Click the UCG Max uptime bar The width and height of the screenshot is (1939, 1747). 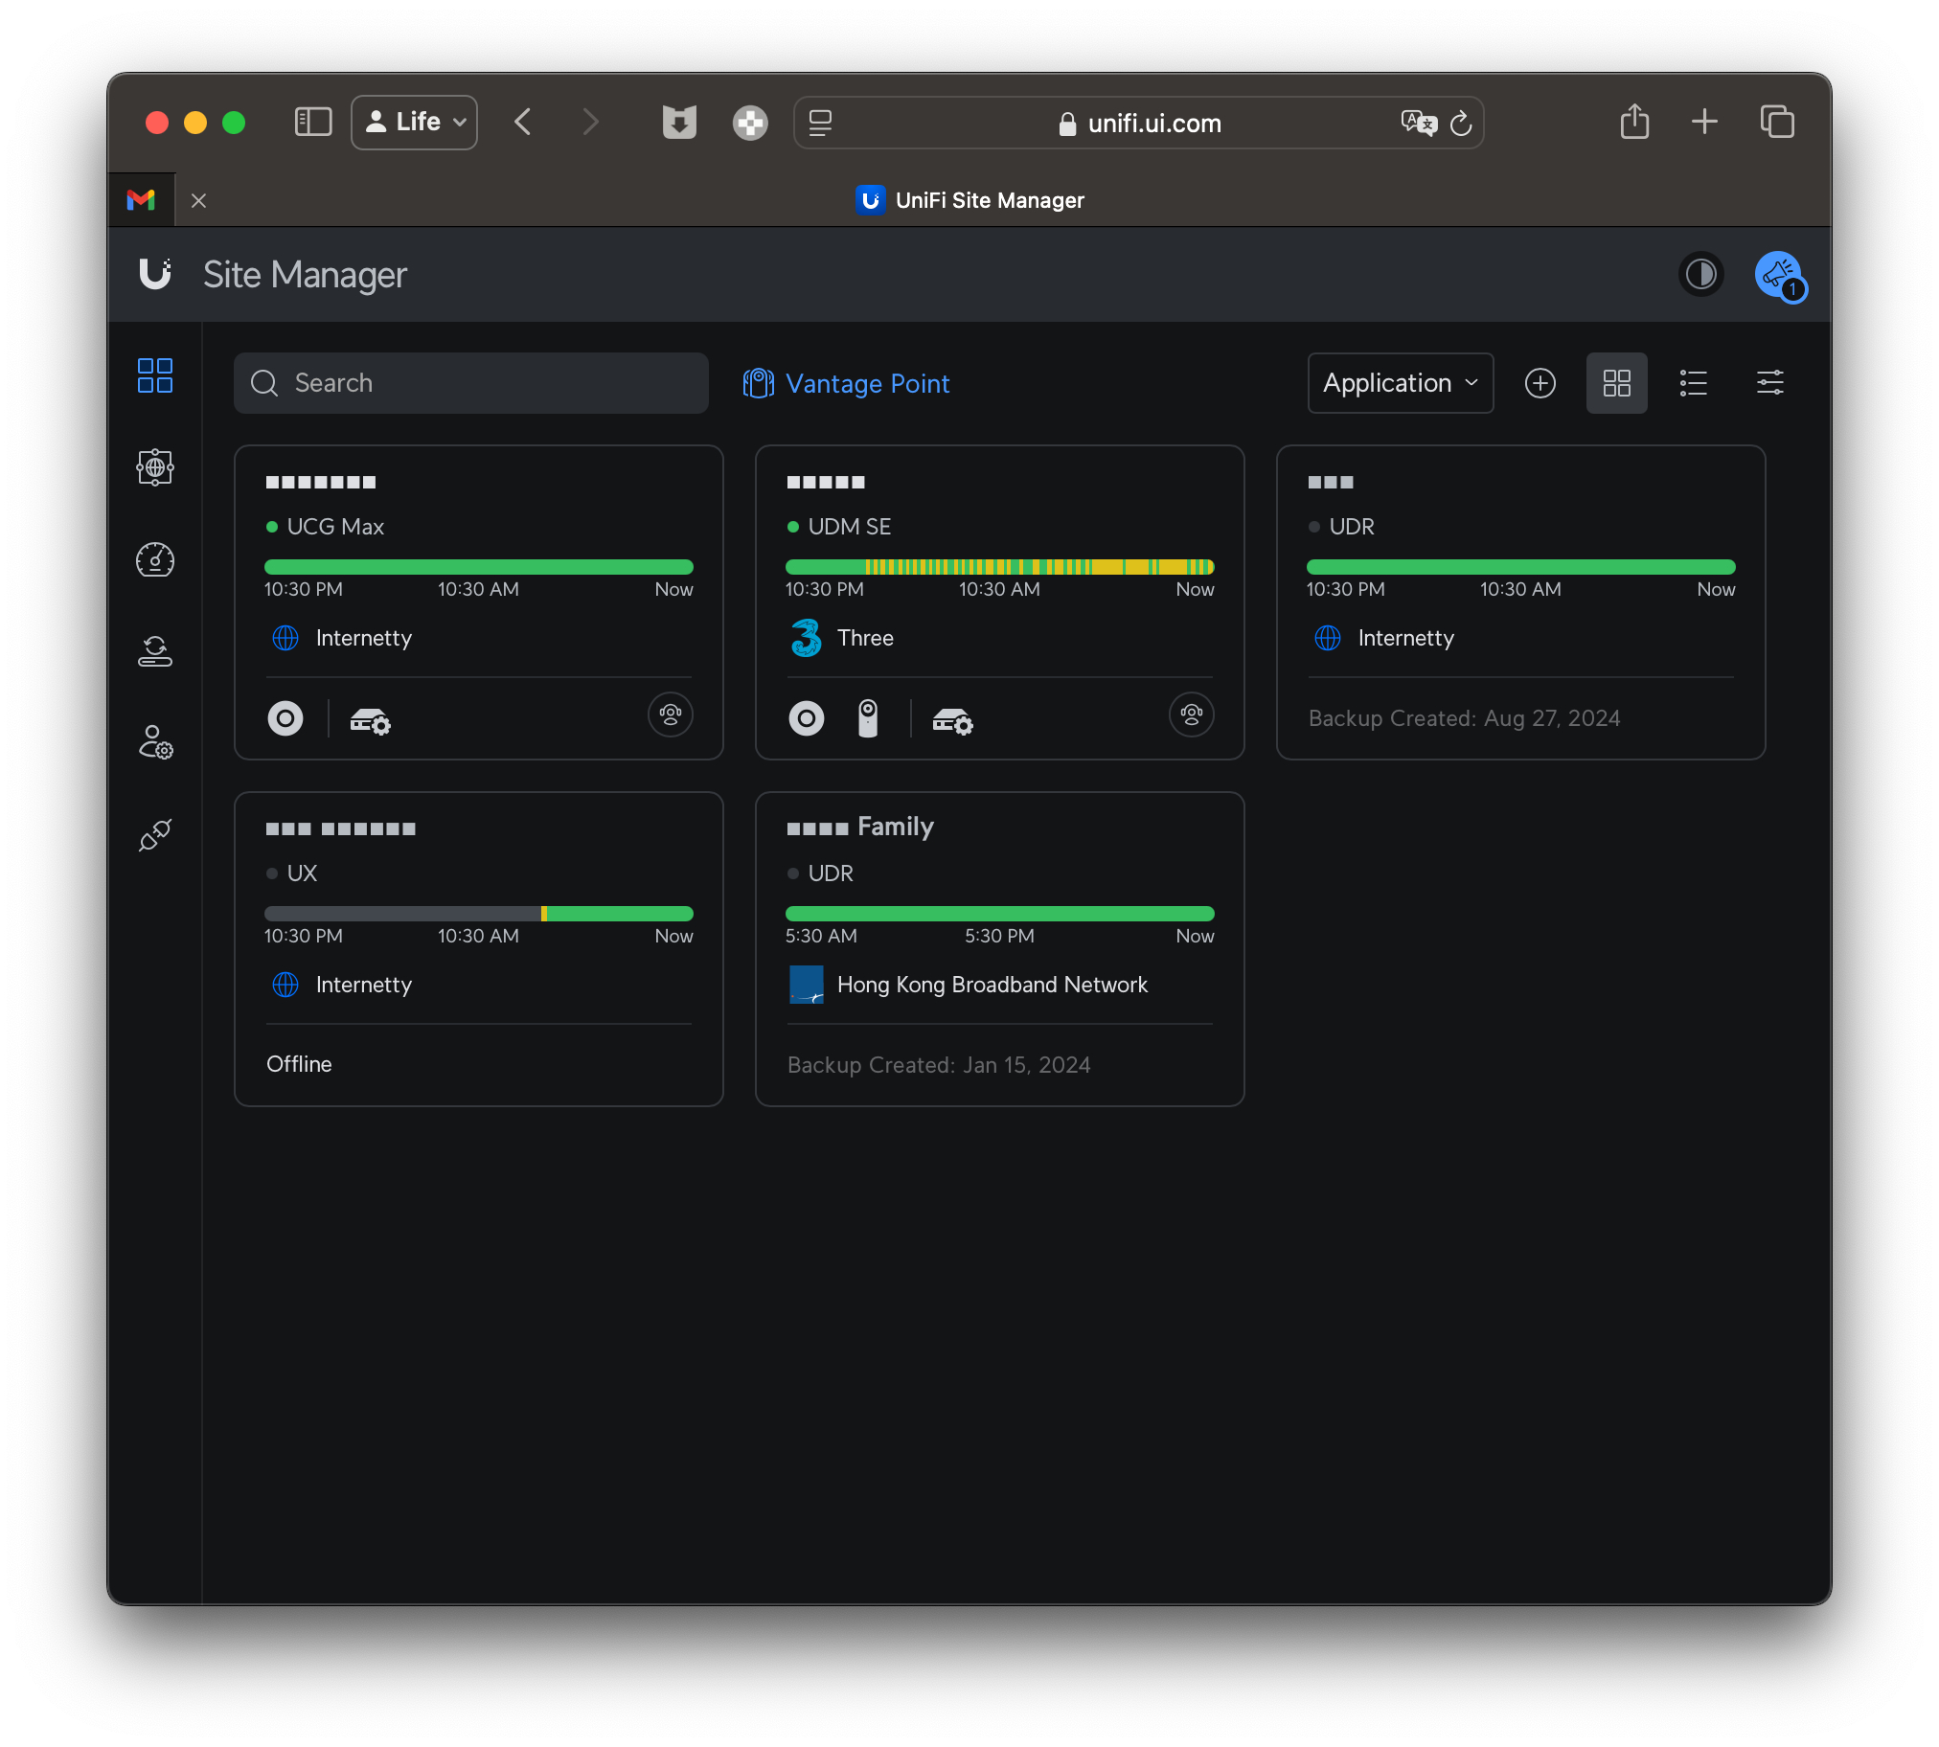pyautogui.click(x=478, y=567)
